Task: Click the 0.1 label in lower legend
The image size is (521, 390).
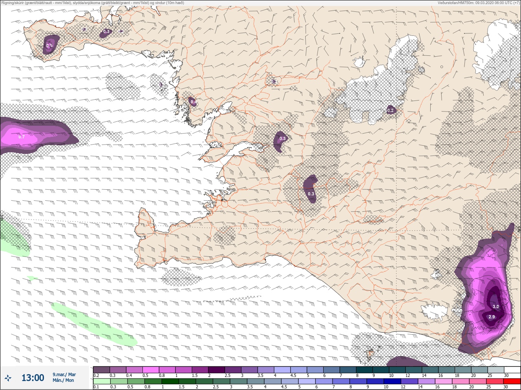Action: pyautogui.click(x=96, y=387)
